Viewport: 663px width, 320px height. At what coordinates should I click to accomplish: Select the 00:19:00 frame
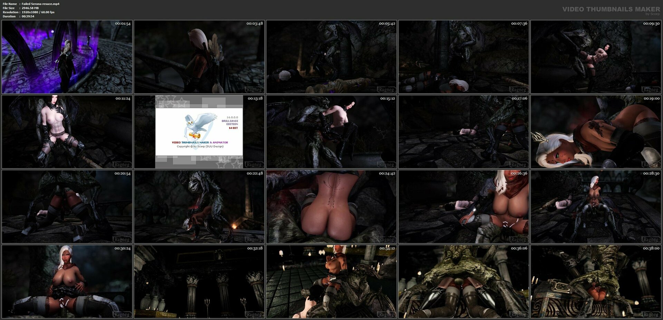pos(596,132)
